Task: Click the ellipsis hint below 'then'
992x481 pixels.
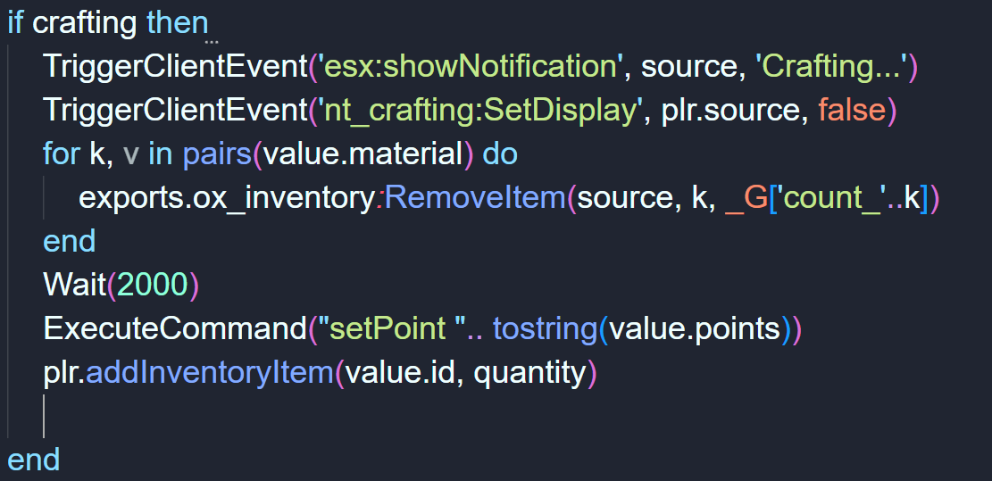Action: 212,42
